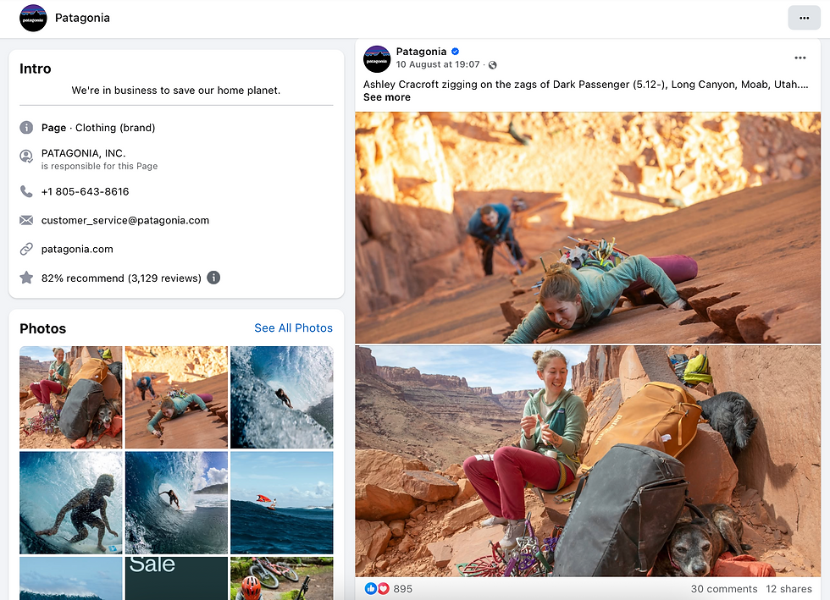Viewport: 830px width, 600px height.
Task: Click the recommendations star icon
Action: point(26,278)
